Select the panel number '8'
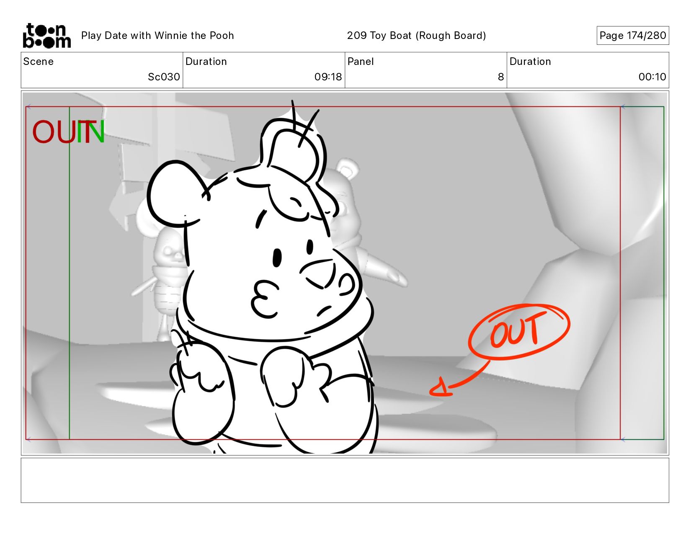Screen dimensions: 691x534 (500, 77)
